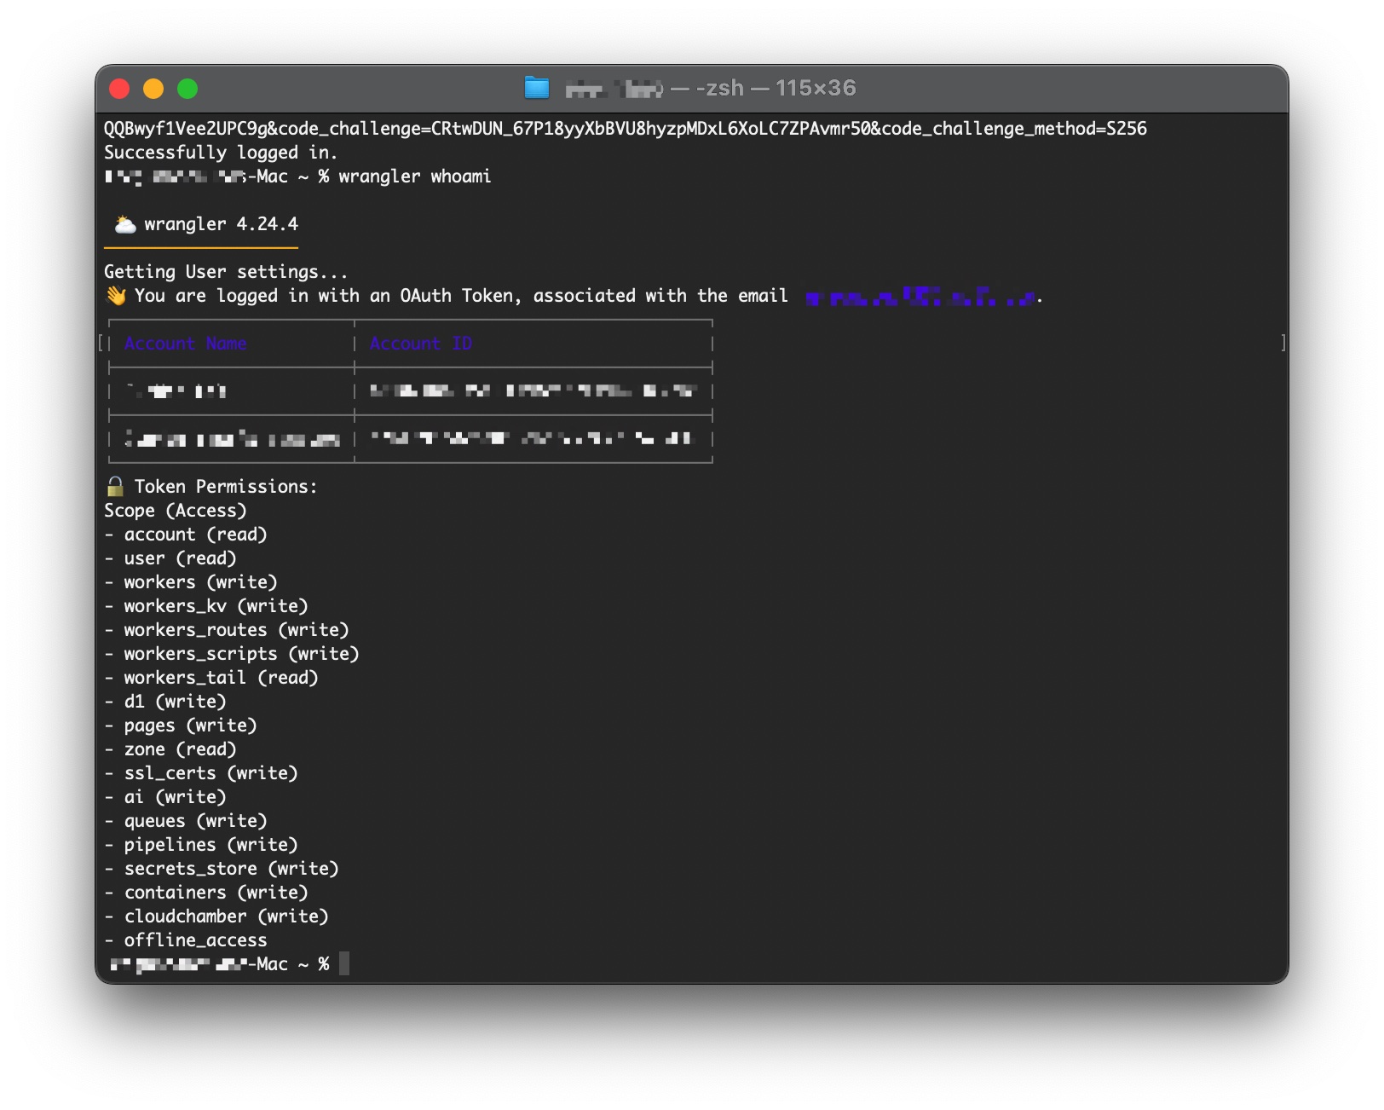The image size is (1384, 1110).
Task: Click the 'Account Name' column header
Action: coord(185,344)
